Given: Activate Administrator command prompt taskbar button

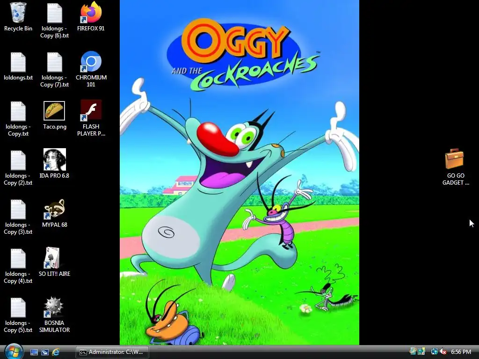Looking at the screenshot, I should click(x=112, y=352).
